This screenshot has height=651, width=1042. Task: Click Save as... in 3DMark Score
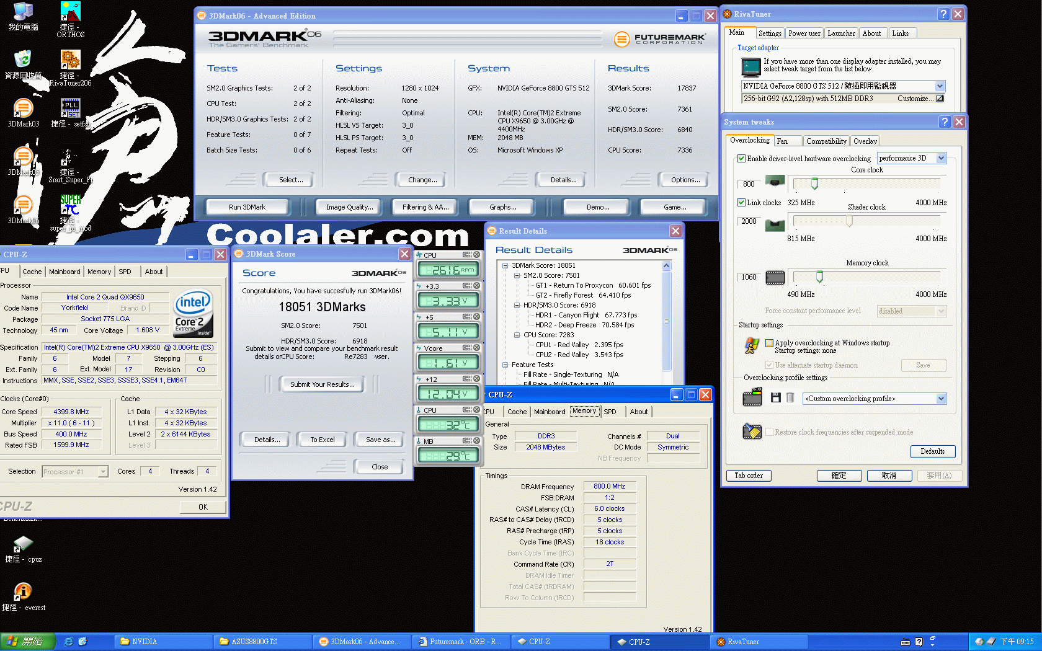pos(381,440)
